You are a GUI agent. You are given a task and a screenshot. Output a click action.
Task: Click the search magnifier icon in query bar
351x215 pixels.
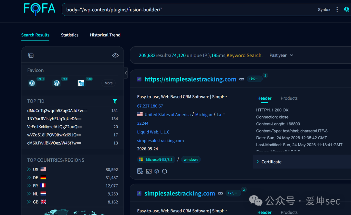[346, 9]
